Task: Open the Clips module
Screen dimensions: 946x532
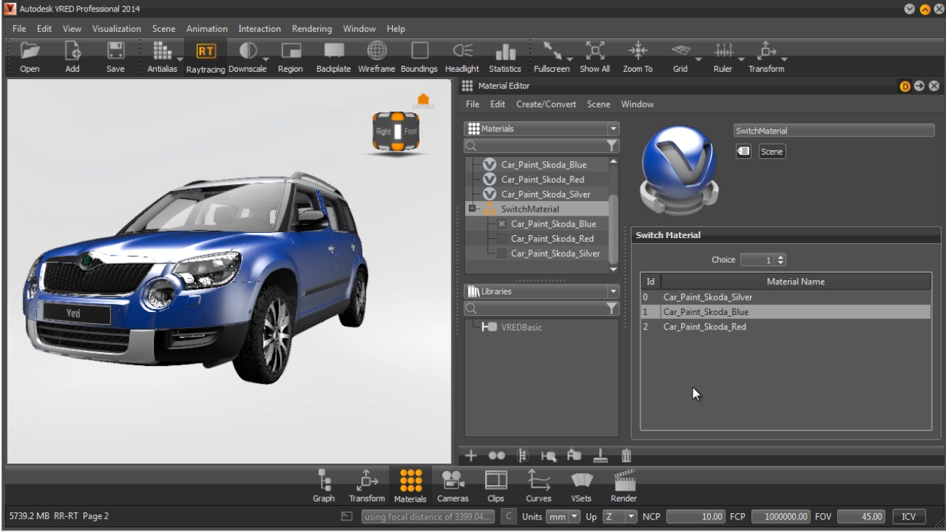Action: point(496,486)
